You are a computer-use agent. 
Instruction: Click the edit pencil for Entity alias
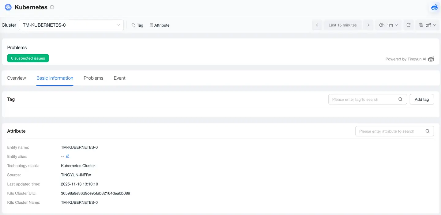[68, 156]
